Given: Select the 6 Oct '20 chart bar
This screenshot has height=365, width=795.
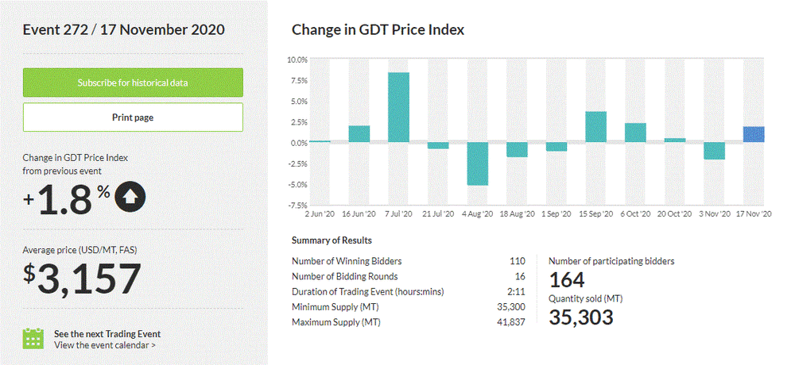Looking at the screenshot, I should coord(635,133).
